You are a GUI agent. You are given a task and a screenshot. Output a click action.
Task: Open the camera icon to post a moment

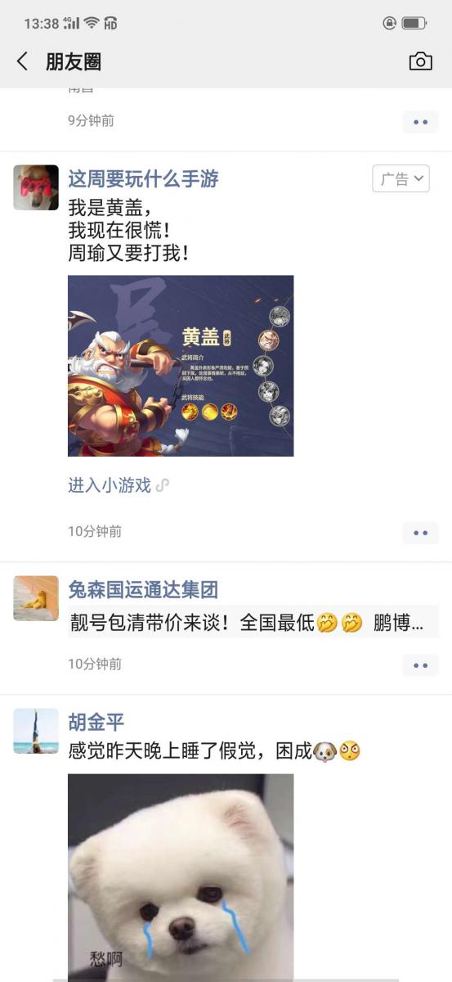[x=420, y=61]
